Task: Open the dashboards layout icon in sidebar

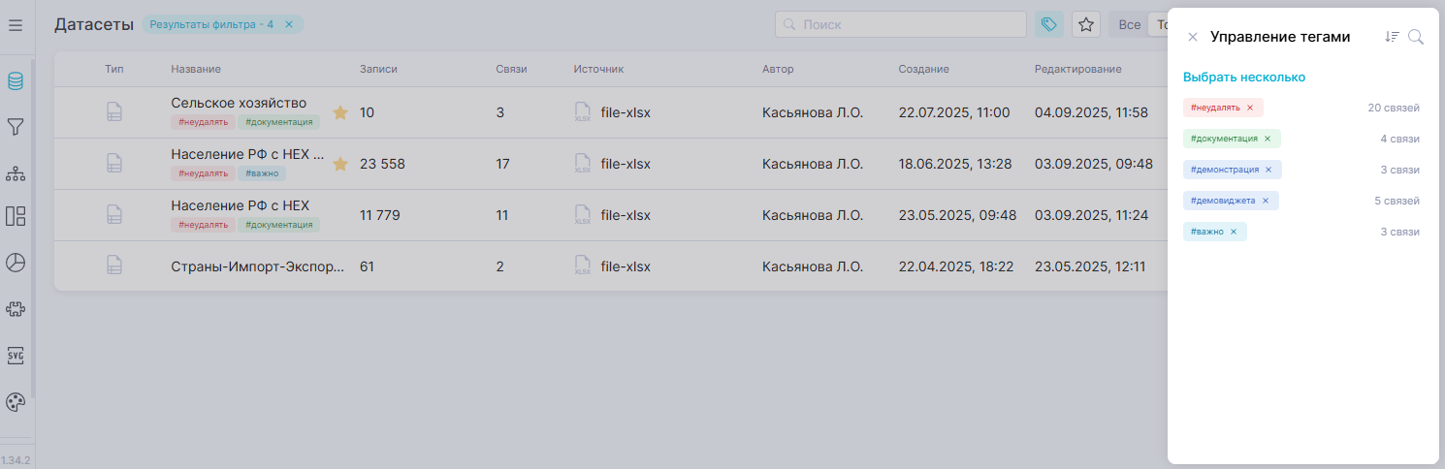Action: (x=16, y=216)
